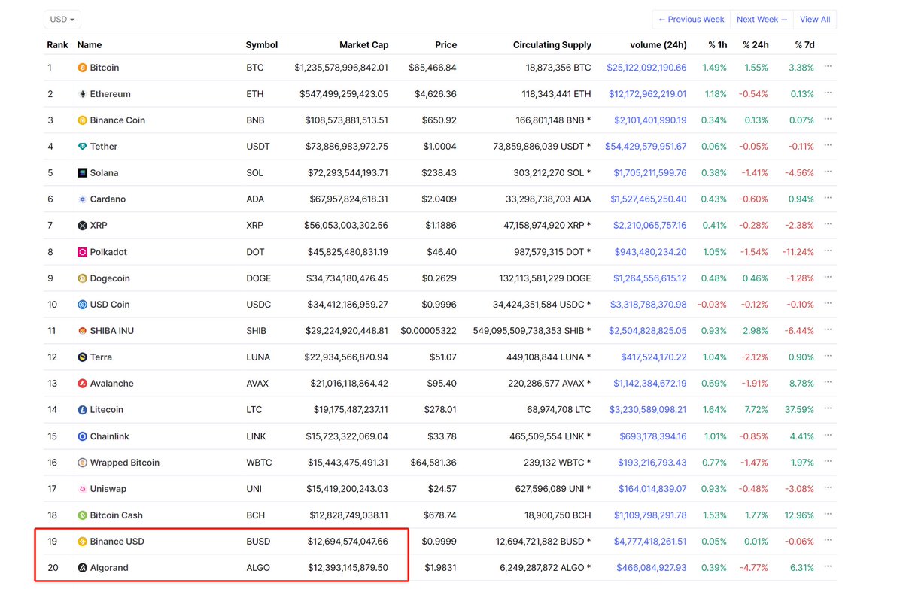The image size is (903, 589).
Task: Click the Binance Coin logo icon
Action: click(83, 120)
